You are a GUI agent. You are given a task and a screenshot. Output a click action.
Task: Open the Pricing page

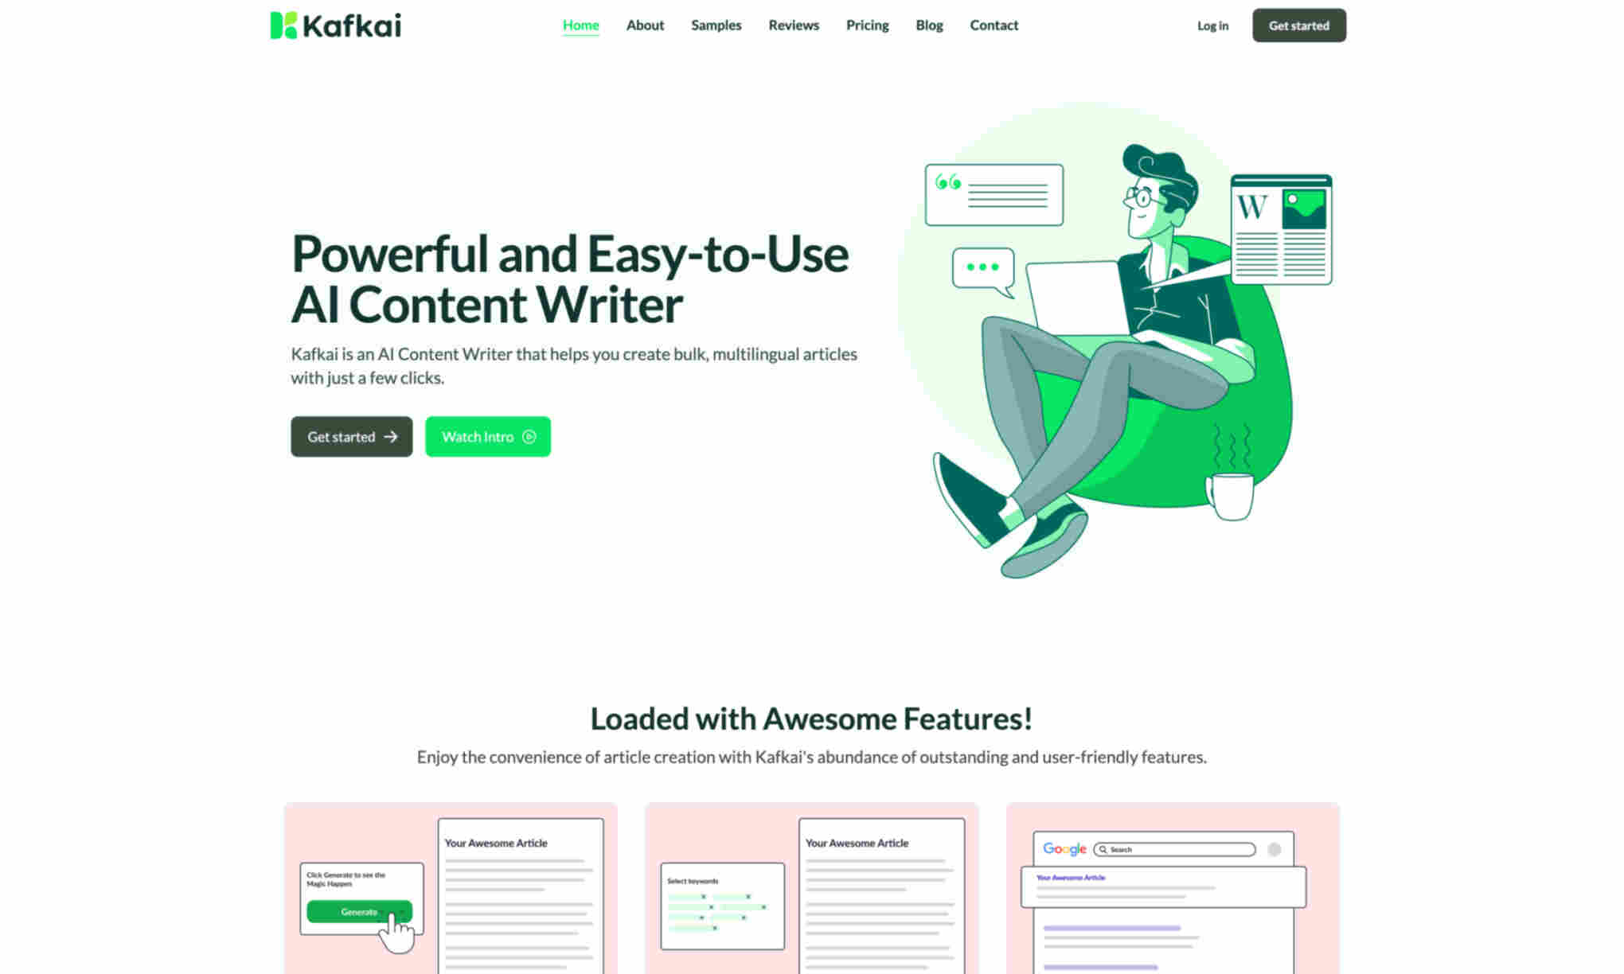[x=866, y=25]
